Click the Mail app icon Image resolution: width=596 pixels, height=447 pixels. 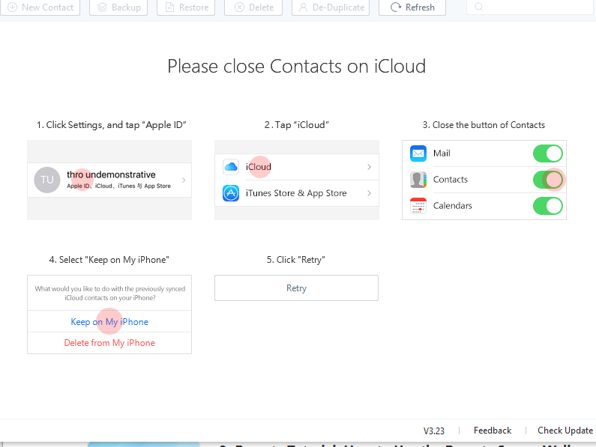(418, 153)
